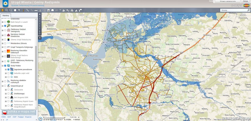Open the settings gears icon

[68, 10]
